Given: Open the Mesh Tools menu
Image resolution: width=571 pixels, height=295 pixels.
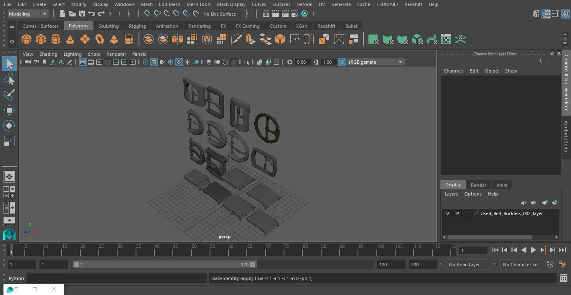Looking at the screenshot, I should pyautogui.click(x=198, y=4).
